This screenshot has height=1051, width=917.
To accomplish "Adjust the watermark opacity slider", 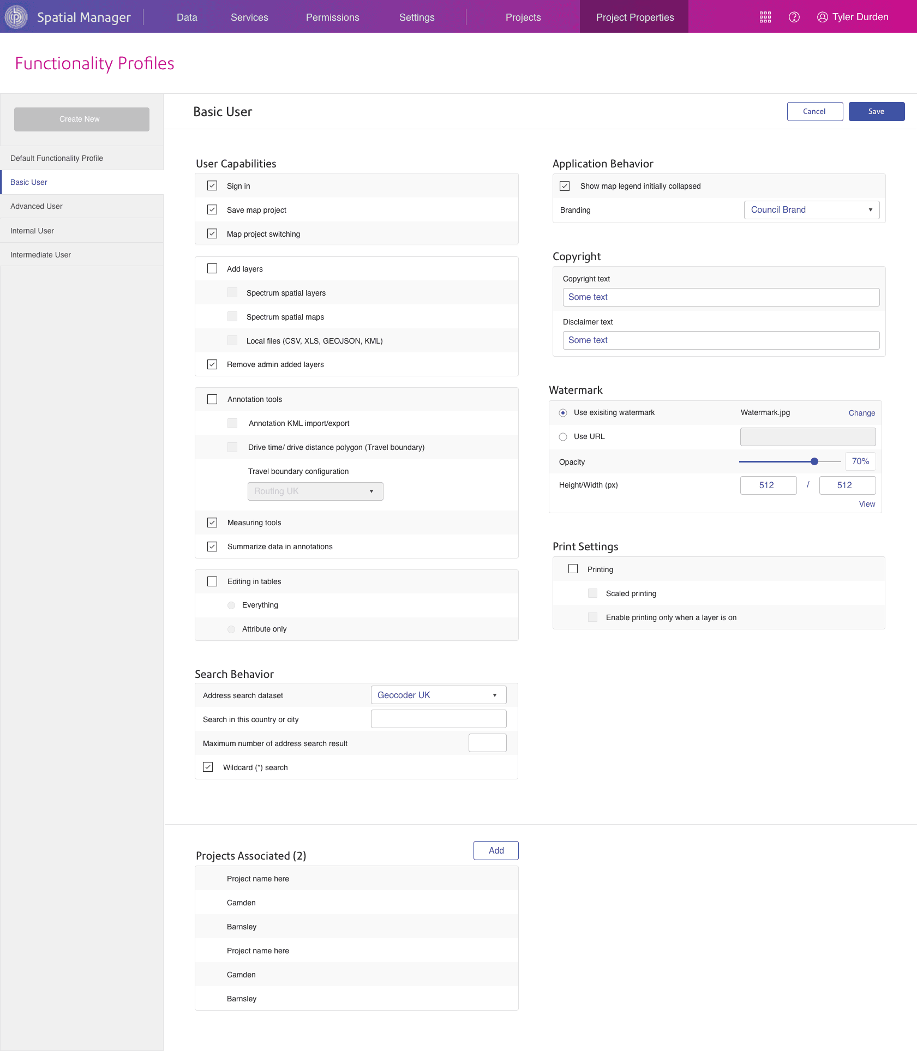I will (814, 461).
